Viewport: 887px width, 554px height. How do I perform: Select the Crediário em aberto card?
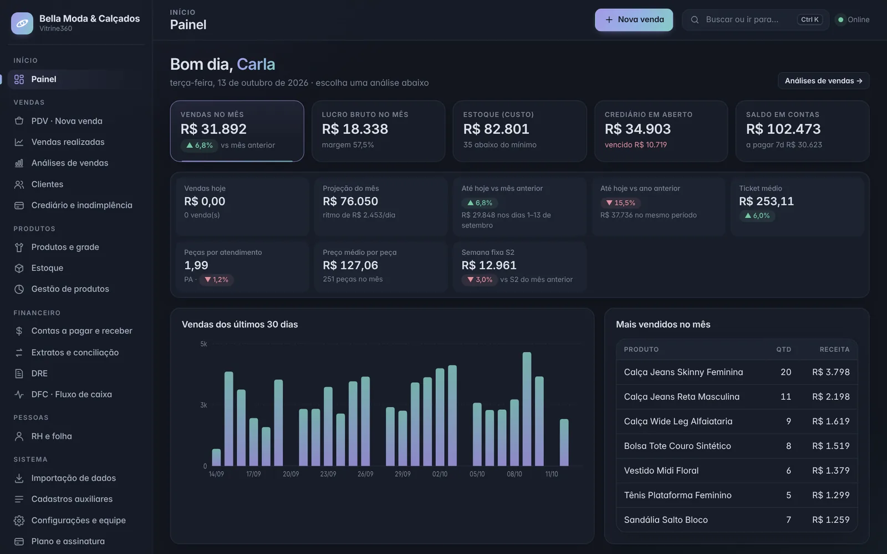click(x=661, y=131)
